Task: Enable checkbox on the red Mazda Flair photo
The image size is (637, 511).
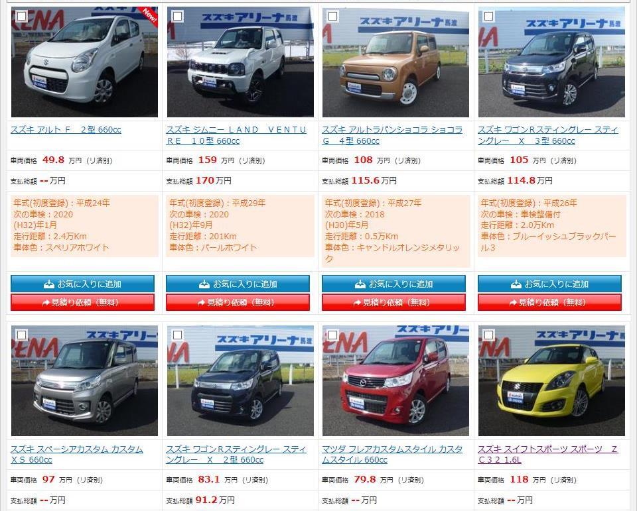Action: [332, 335]
